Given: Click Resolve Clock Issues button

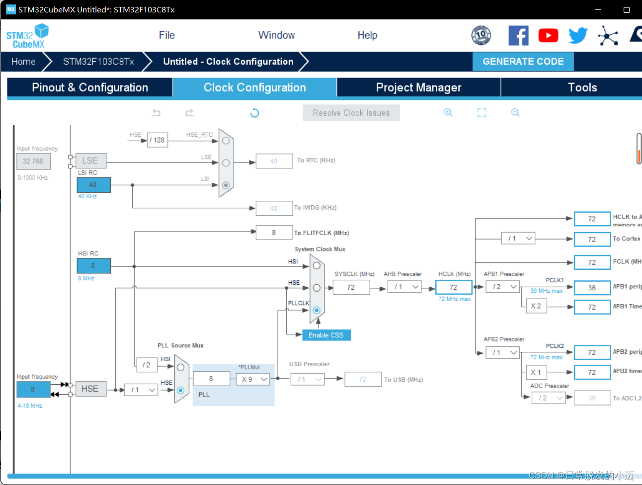Looking at the screenshot, I should click(x=351, y=113).
